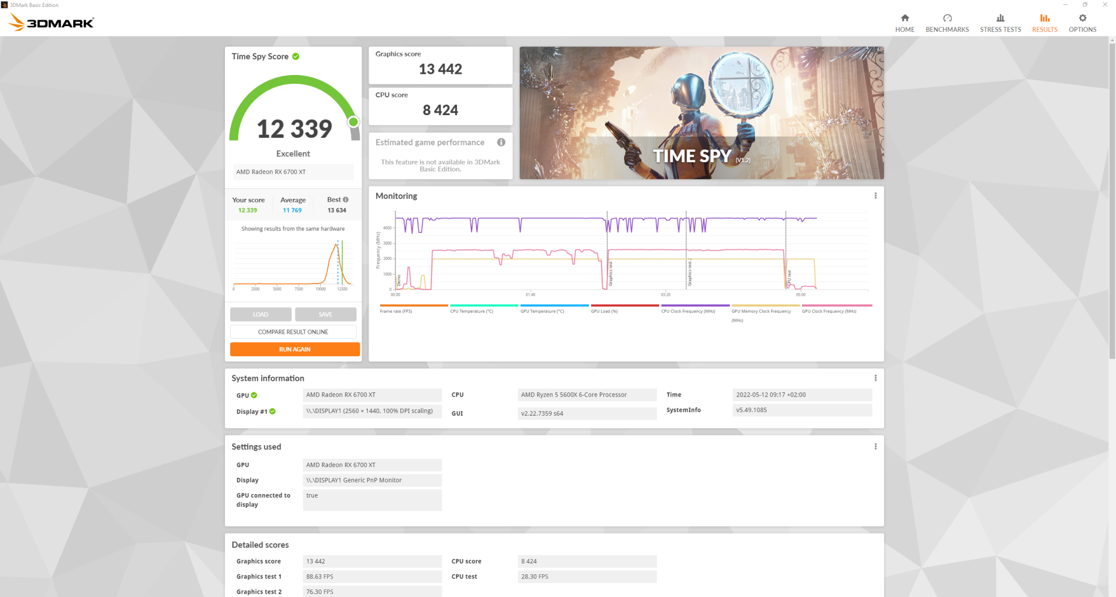This screenshot has height=597, width=1116.
Task: Open System information three-dot menu
Action: tap(875, 378)
